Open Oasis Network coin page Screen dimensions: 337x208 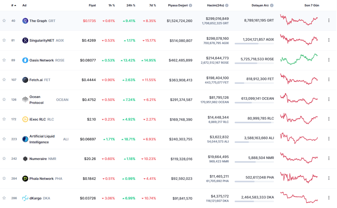coord(41,60)
